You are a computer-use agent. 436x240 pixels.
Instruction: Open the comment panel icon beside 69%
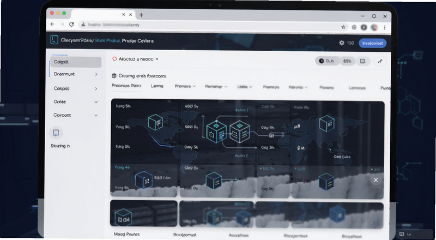point(362,61)
